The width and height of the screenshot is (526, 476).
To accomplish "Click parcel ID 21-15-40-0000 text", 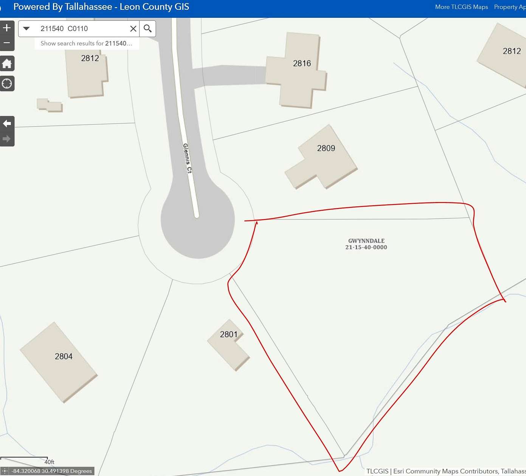I will tap(366, 247).
